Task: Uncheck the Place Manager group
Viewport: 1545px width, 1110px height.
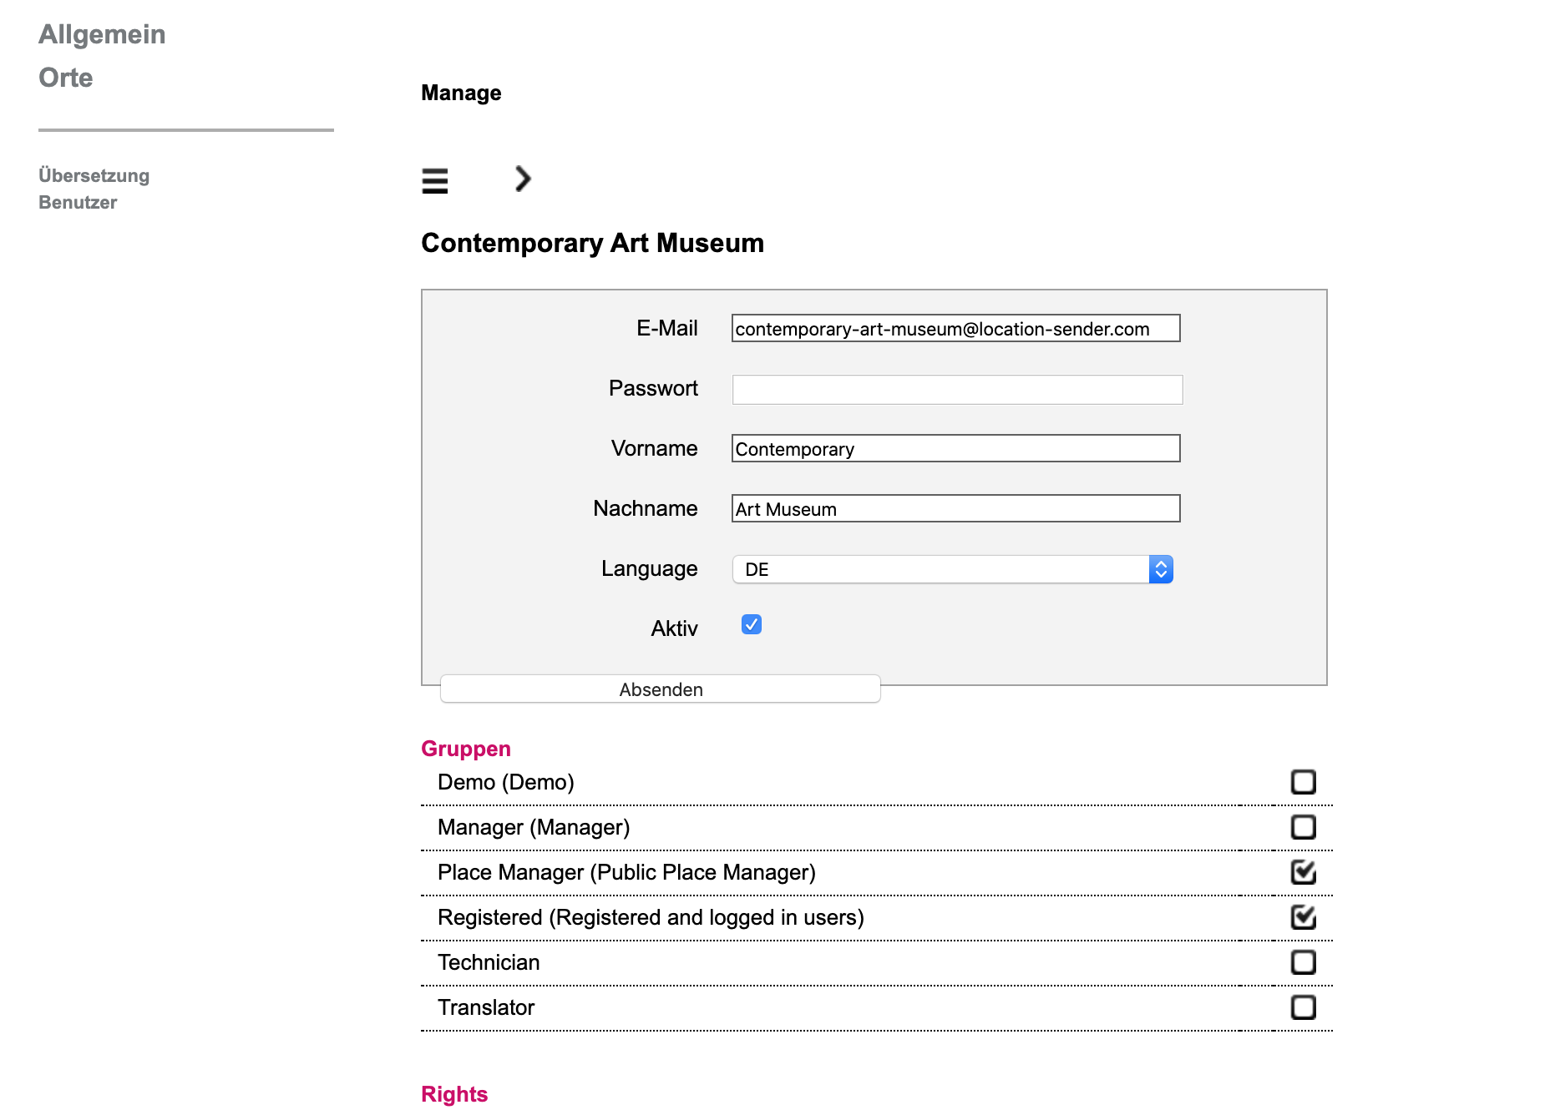Action: pyautogui.click(x=1303, y=872)
